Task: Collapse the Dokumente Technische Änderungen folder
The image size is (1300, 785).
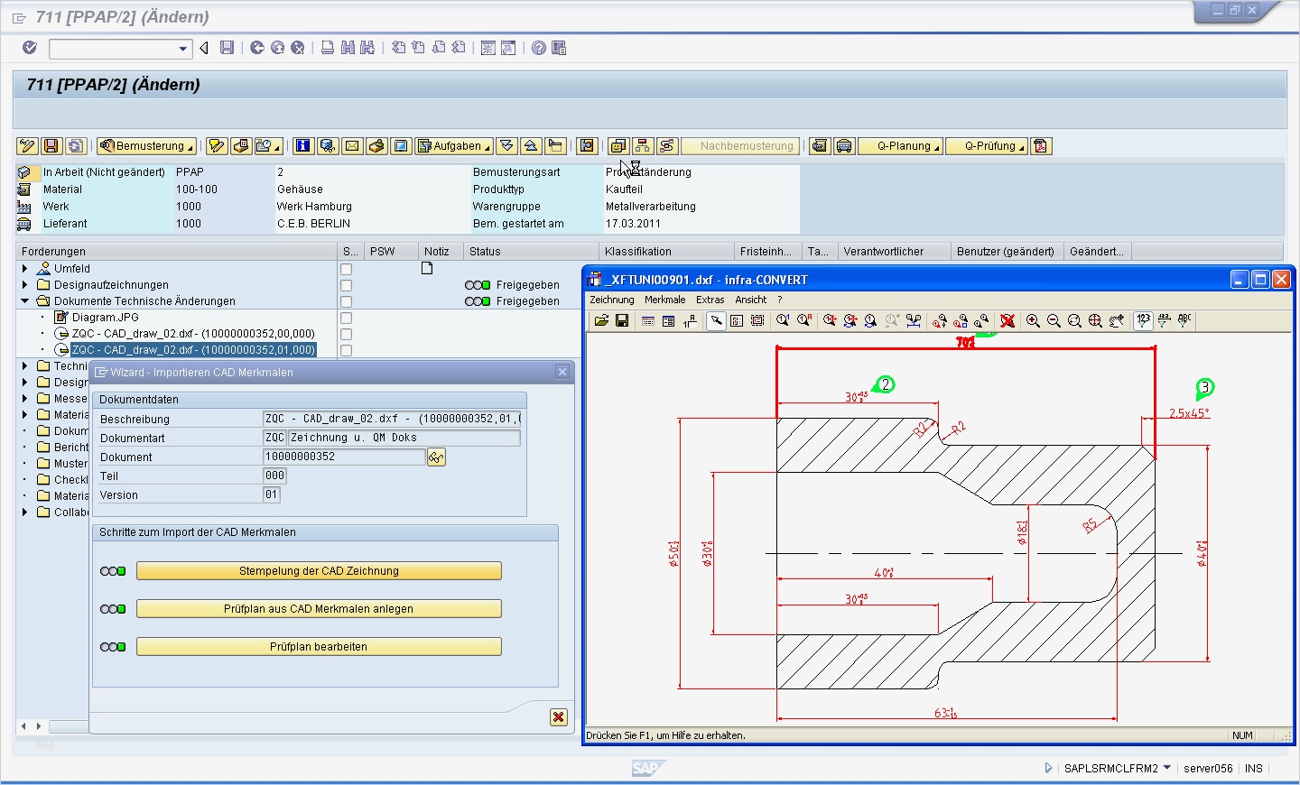Action: coord(25,301)
